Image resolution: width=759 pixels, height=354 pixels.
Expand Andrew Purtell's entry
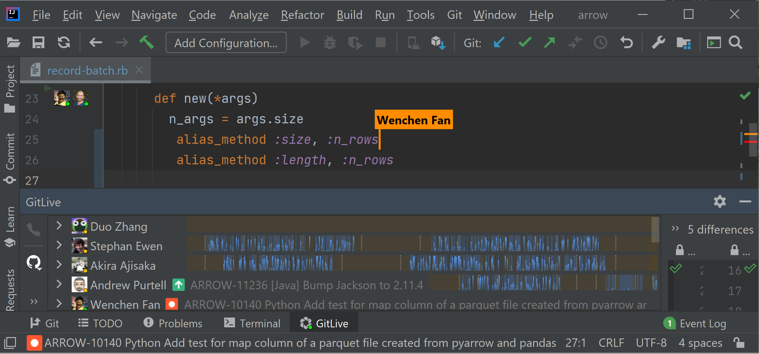point(59,284)
